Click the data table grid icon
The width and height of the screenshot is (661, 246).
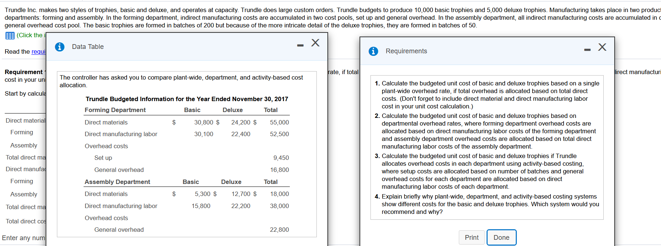click(10, 35)
